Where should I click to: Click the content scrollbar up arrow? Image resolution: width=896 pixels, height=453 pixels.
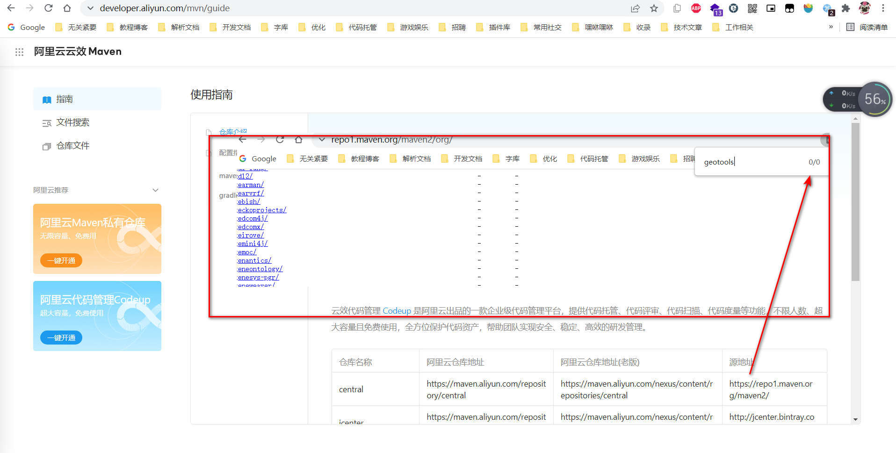(x=855, y=119)
